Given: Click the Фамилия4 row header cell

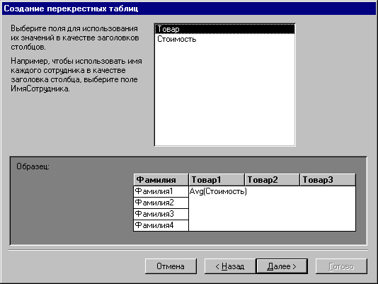Looking at the screenshot, I should 161,226.
